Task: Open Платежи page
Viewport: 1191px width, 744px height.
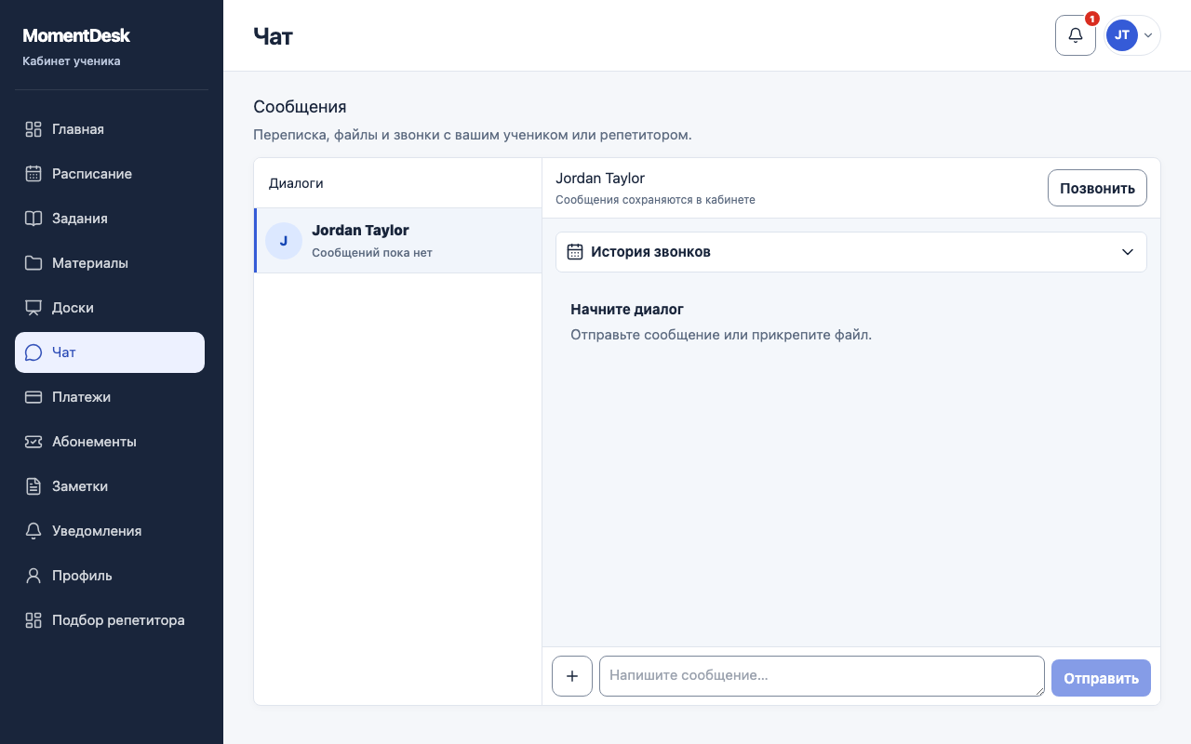Action: coord(110,397)
